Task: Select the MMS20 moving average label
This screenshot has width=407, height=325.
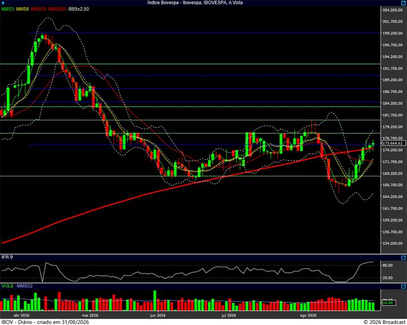Action: 38,9
